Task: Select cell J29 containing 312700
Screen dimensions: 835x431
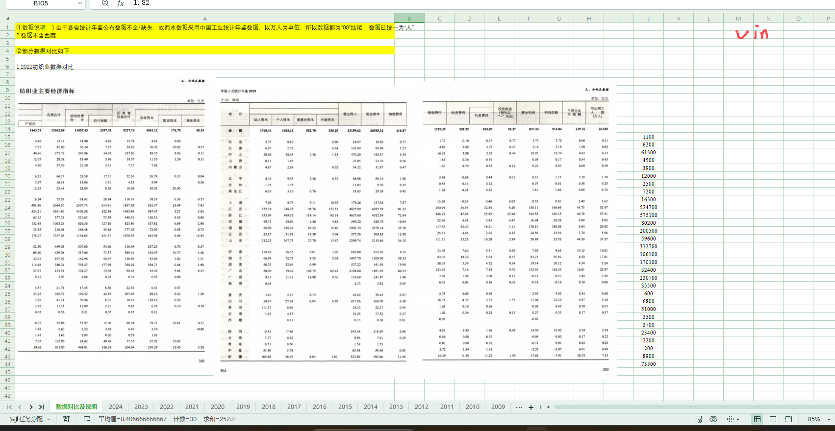Action: [649, 247]
